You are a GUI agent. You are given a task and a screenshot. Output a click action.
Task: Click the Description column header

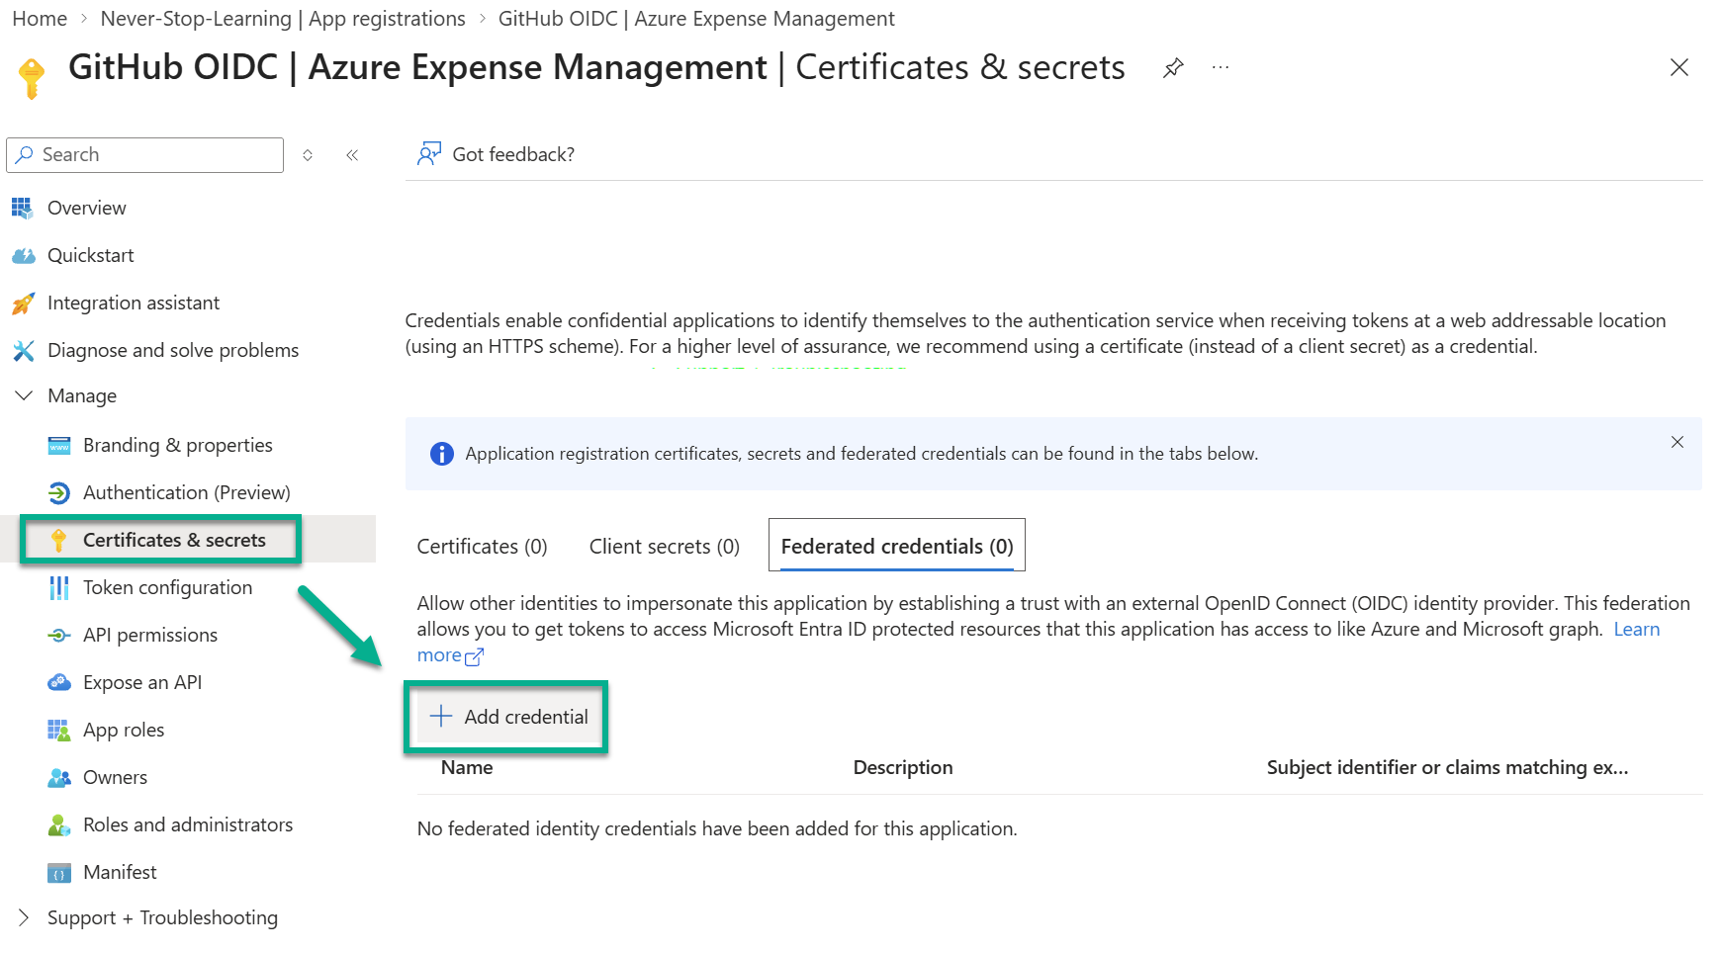tap(903, 768)
